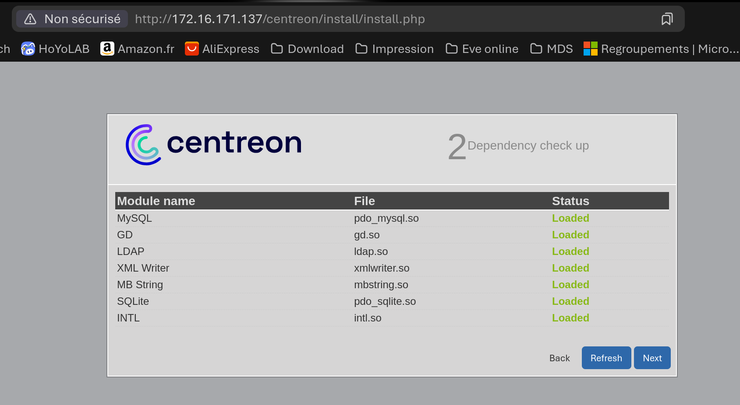Click the Loaded status for INTL

point(570,318)
